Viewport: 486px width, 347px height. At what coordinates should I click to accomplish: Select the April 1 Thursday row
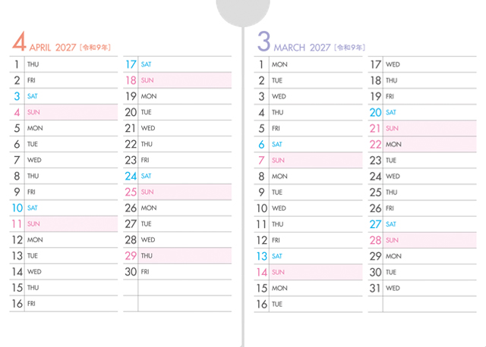64,64
